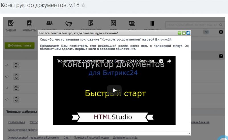Open the help question mark icon
Image resolution: width=228 pixels, height=140 pixels.
point(221,57)
